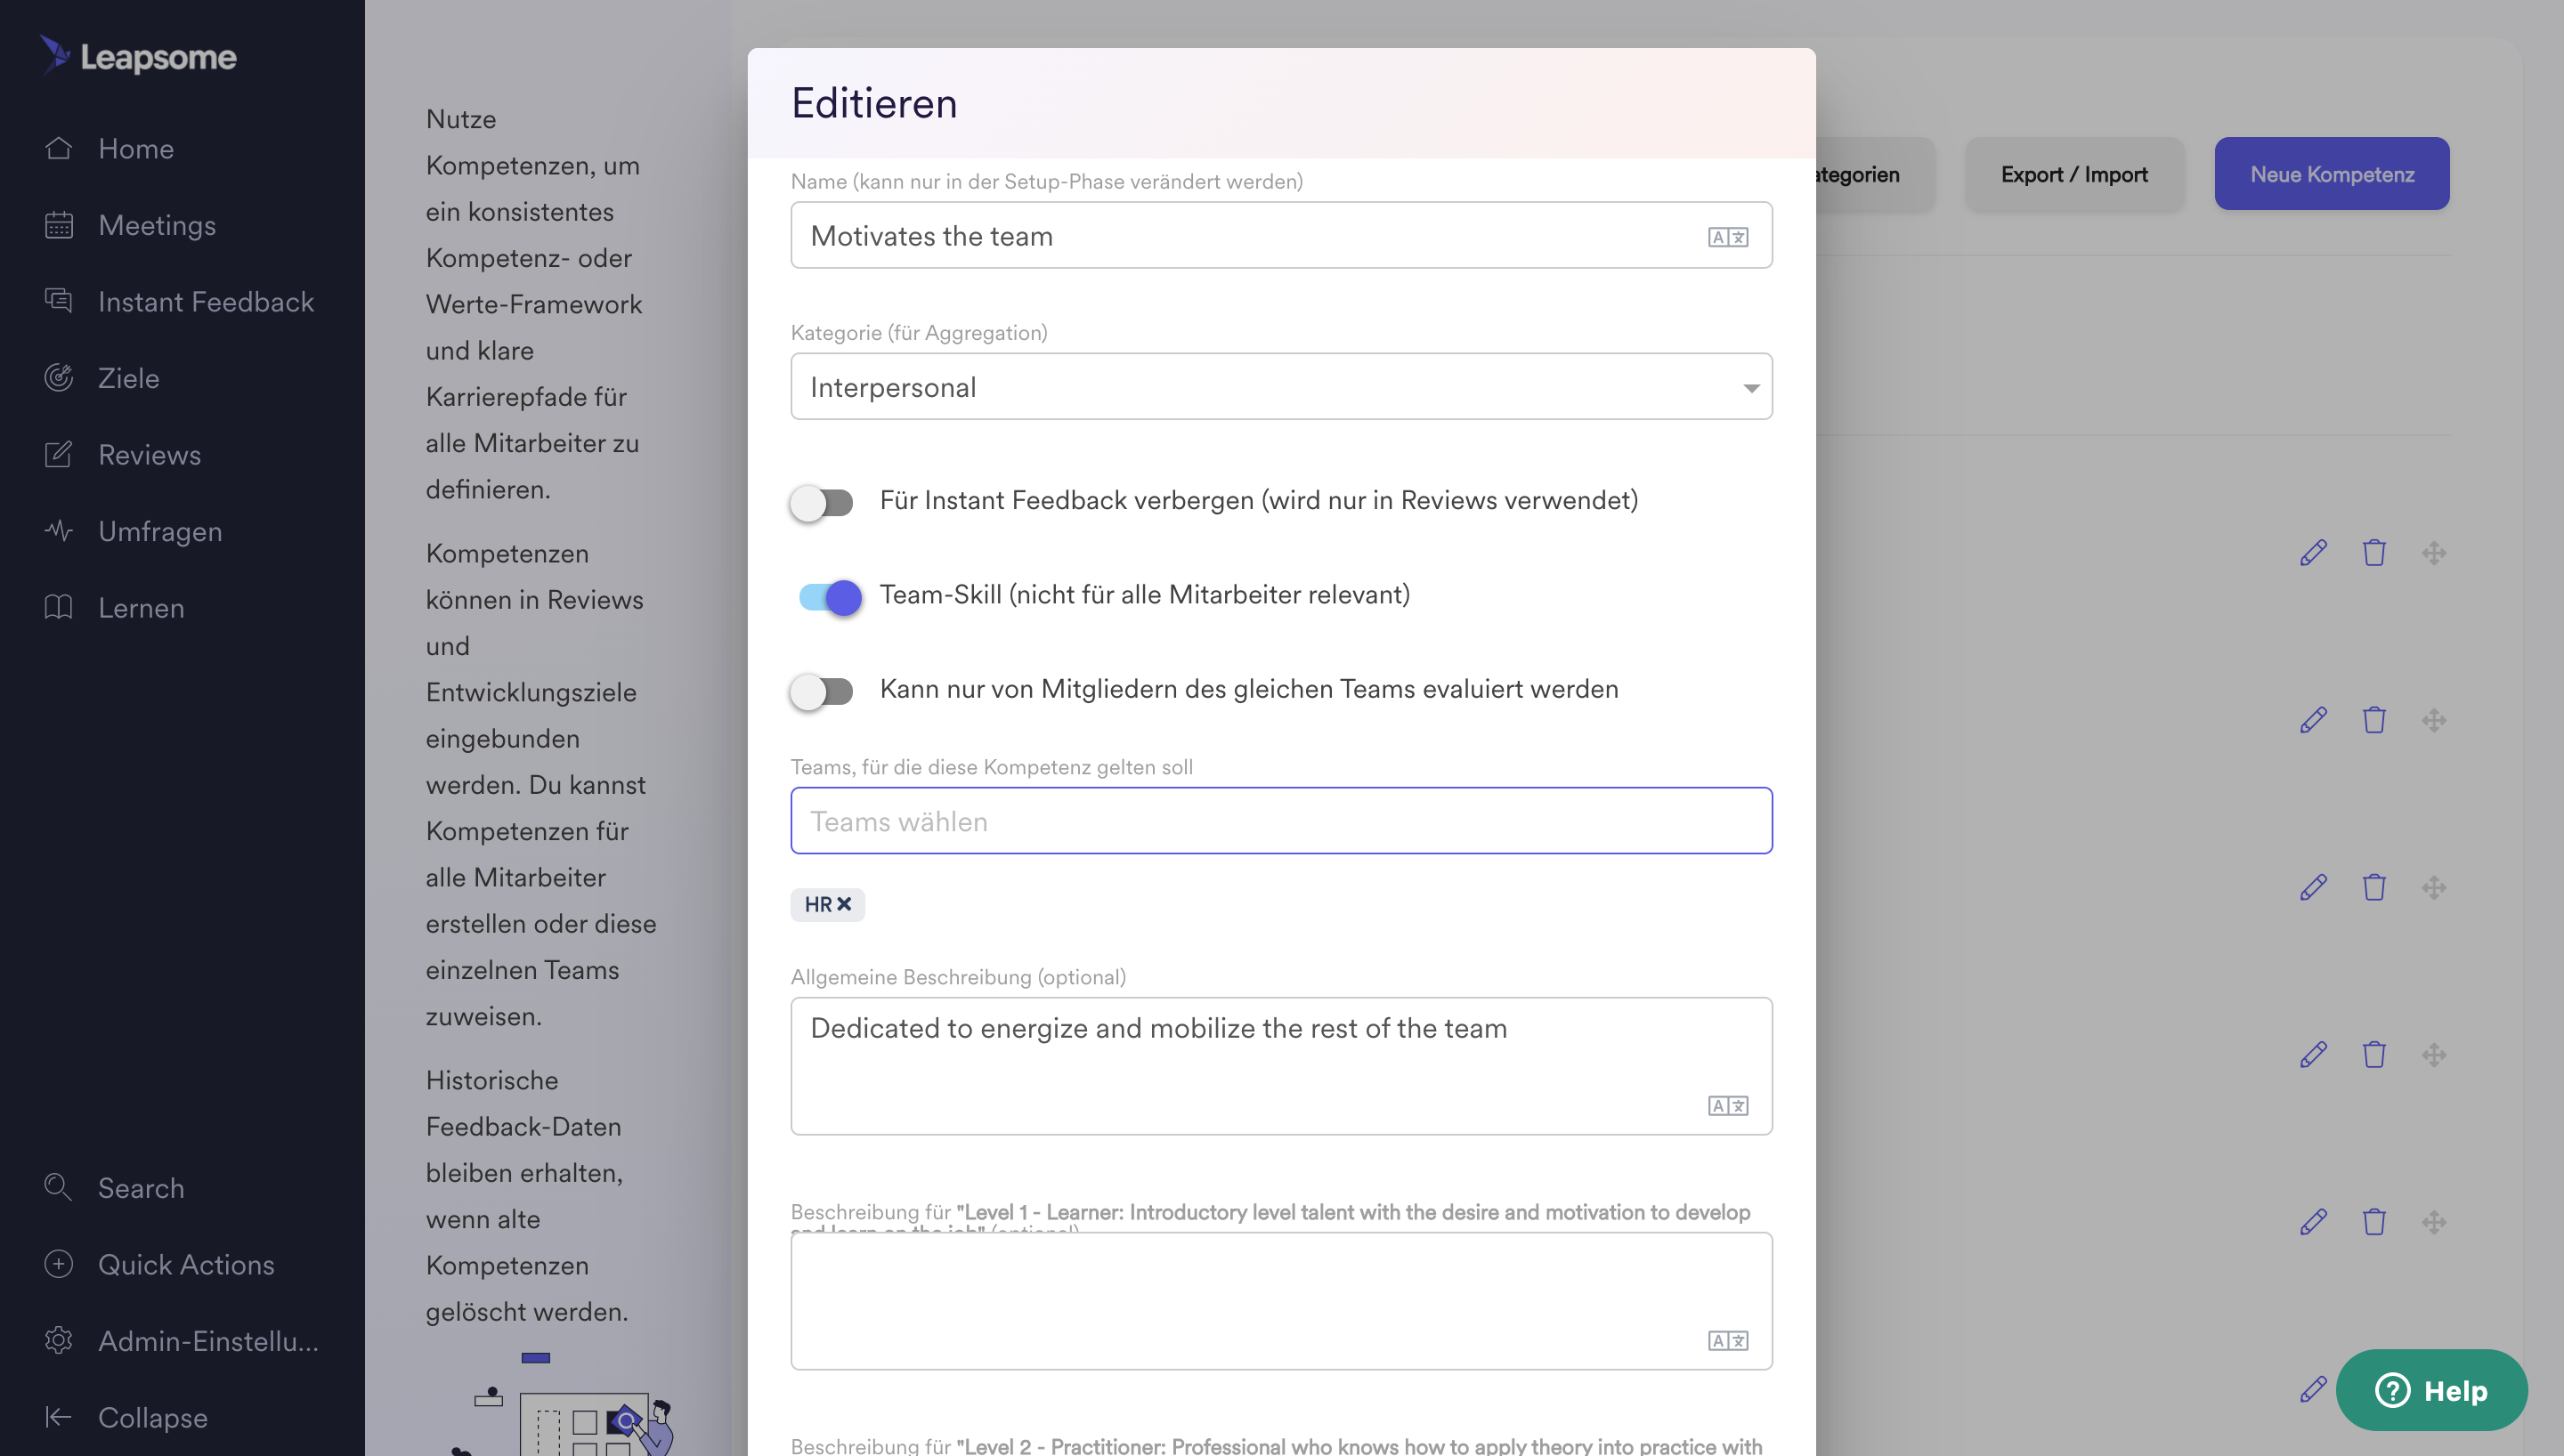The width and height of the screenshot is (2564, 1456).
Task: Click the second row's edit pencil icon
Action: [x=2313, y=719]
